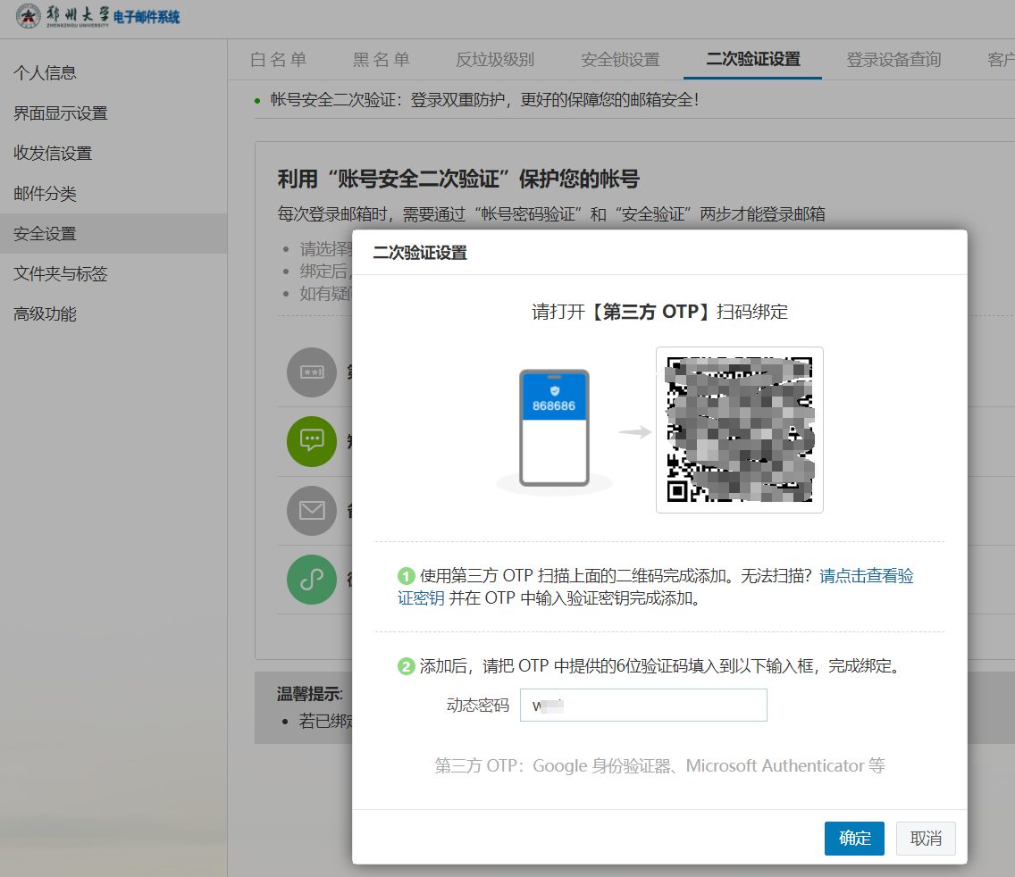Open 收发信设置 in the sidebar
The image size is (1015, 877).
click(53, 154)
